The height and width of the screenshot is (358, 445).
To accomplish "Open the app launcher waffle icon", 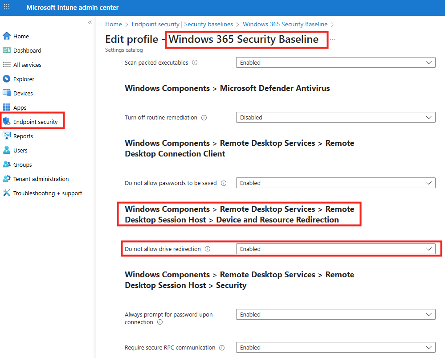I will click(7, 8).
